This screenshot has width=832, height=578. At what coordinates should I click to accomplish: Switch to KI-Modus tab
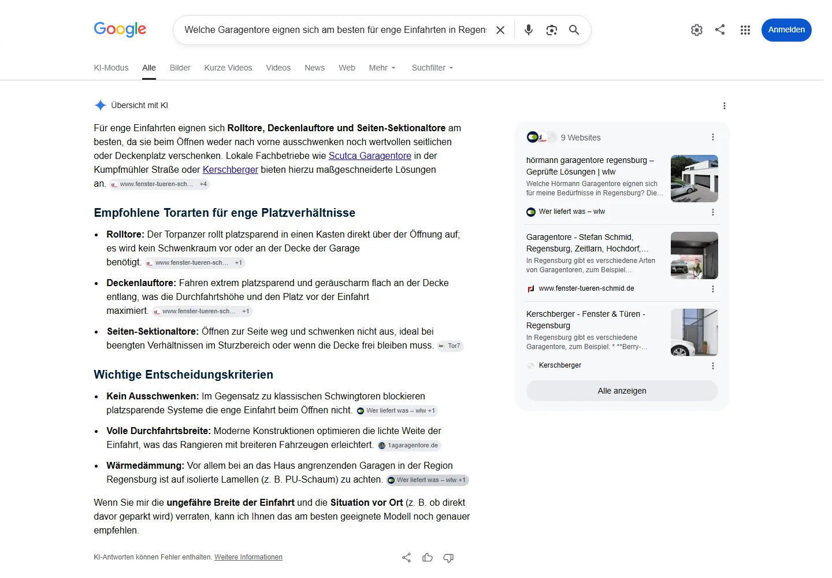[x=111, y=68]
